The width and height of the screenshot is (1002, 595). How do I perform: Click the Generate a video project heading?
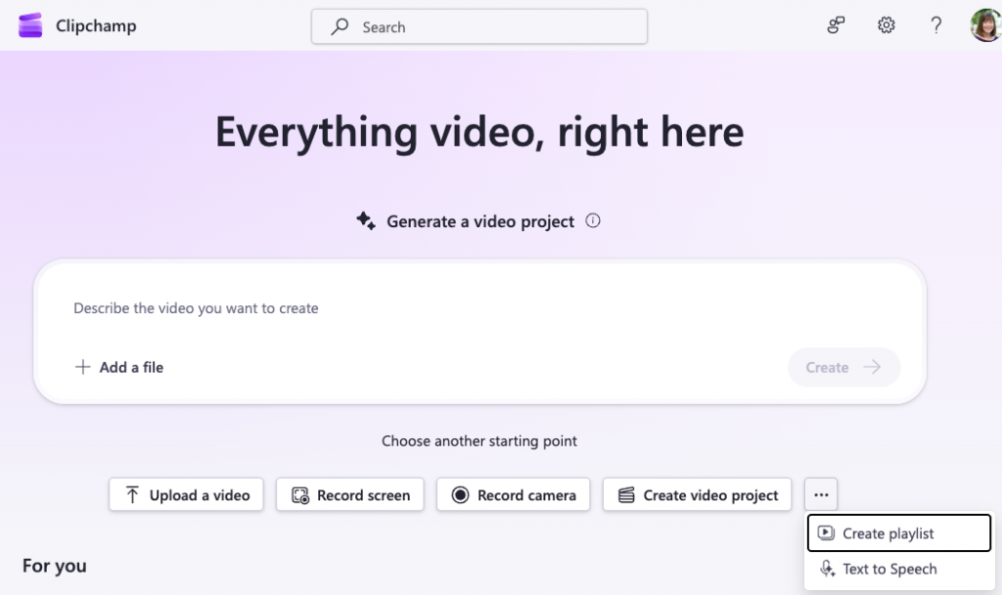coord(479,221)
